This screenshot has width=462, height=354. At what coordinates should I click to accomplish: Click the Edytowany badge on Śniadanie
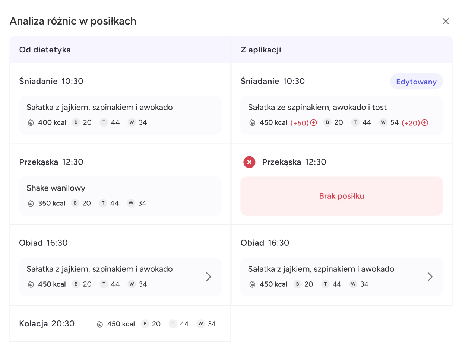coord(416,82)
